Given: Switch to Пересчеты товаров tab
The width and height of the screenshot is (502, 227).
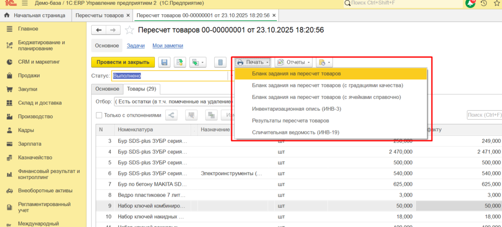Looking at the screenshot, I should pyautogui.click(x=99, y=15).
